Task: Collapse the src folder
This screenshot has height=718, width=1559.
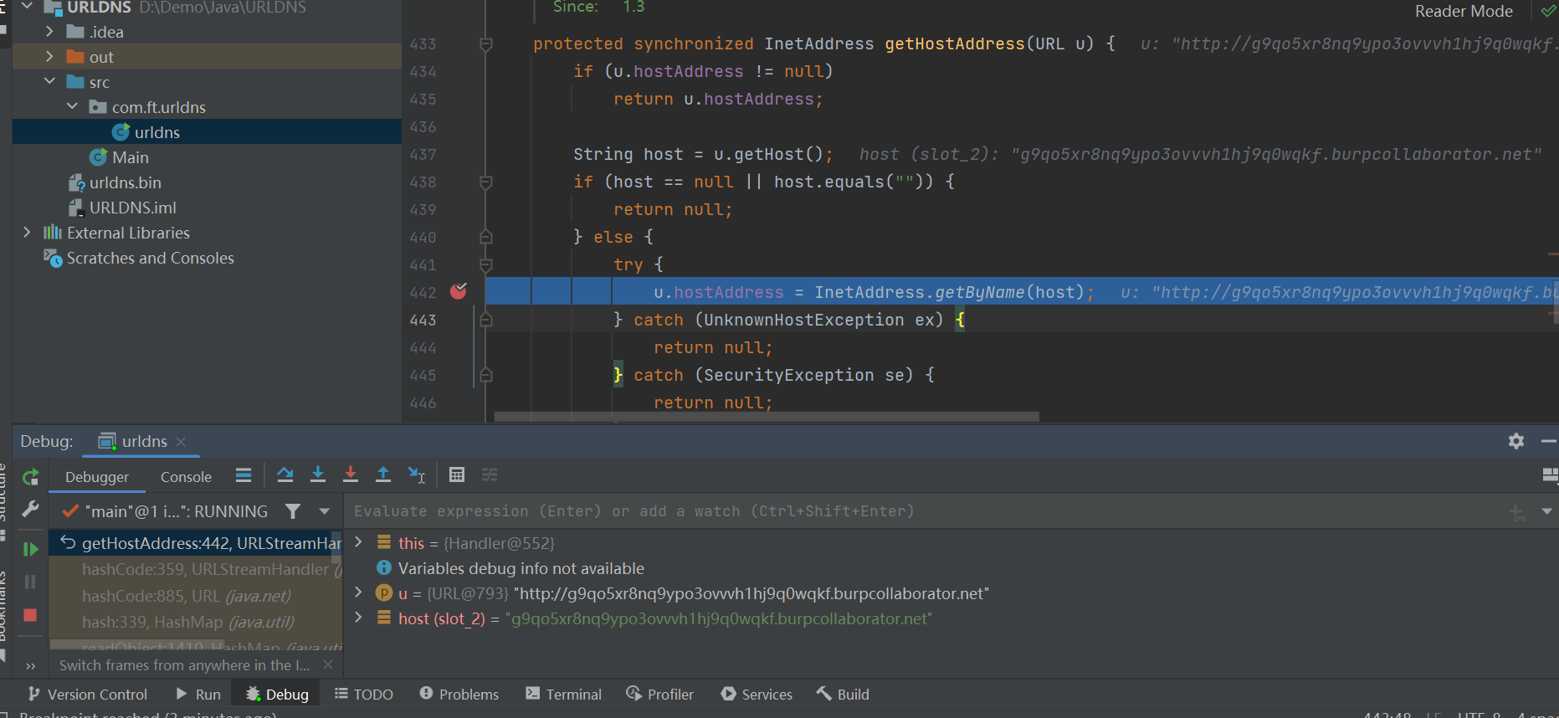Action: [x=49, y=82]
